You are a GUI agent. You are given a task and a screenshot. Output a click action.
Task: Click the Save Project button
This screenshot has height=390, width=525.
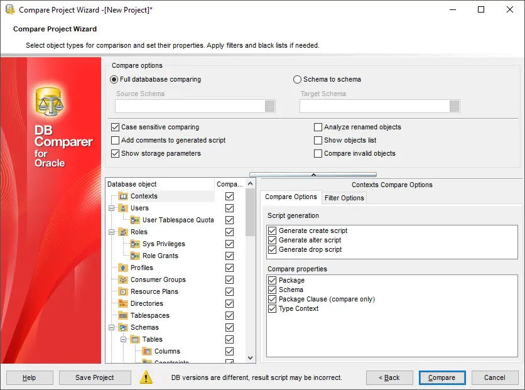[x=95, y=377]
